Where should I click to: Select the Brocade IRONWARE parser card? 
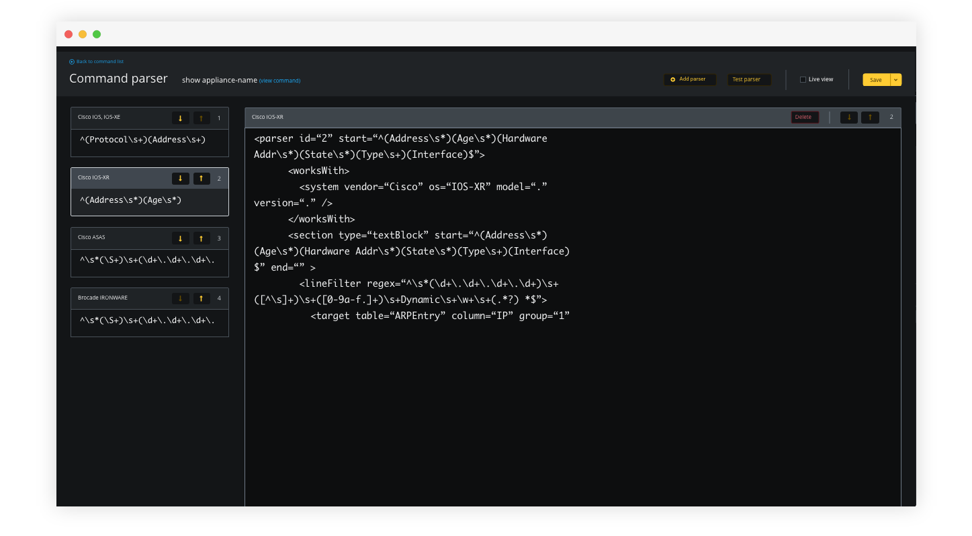(149, 312)
